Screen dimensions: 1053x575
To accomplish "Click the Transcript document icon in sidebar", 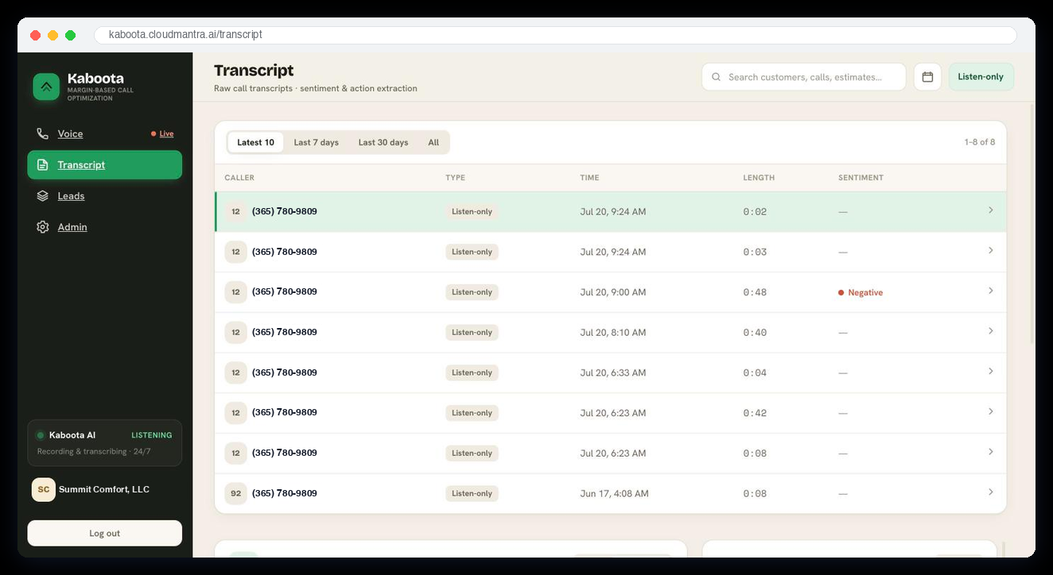I will point(43,164).
